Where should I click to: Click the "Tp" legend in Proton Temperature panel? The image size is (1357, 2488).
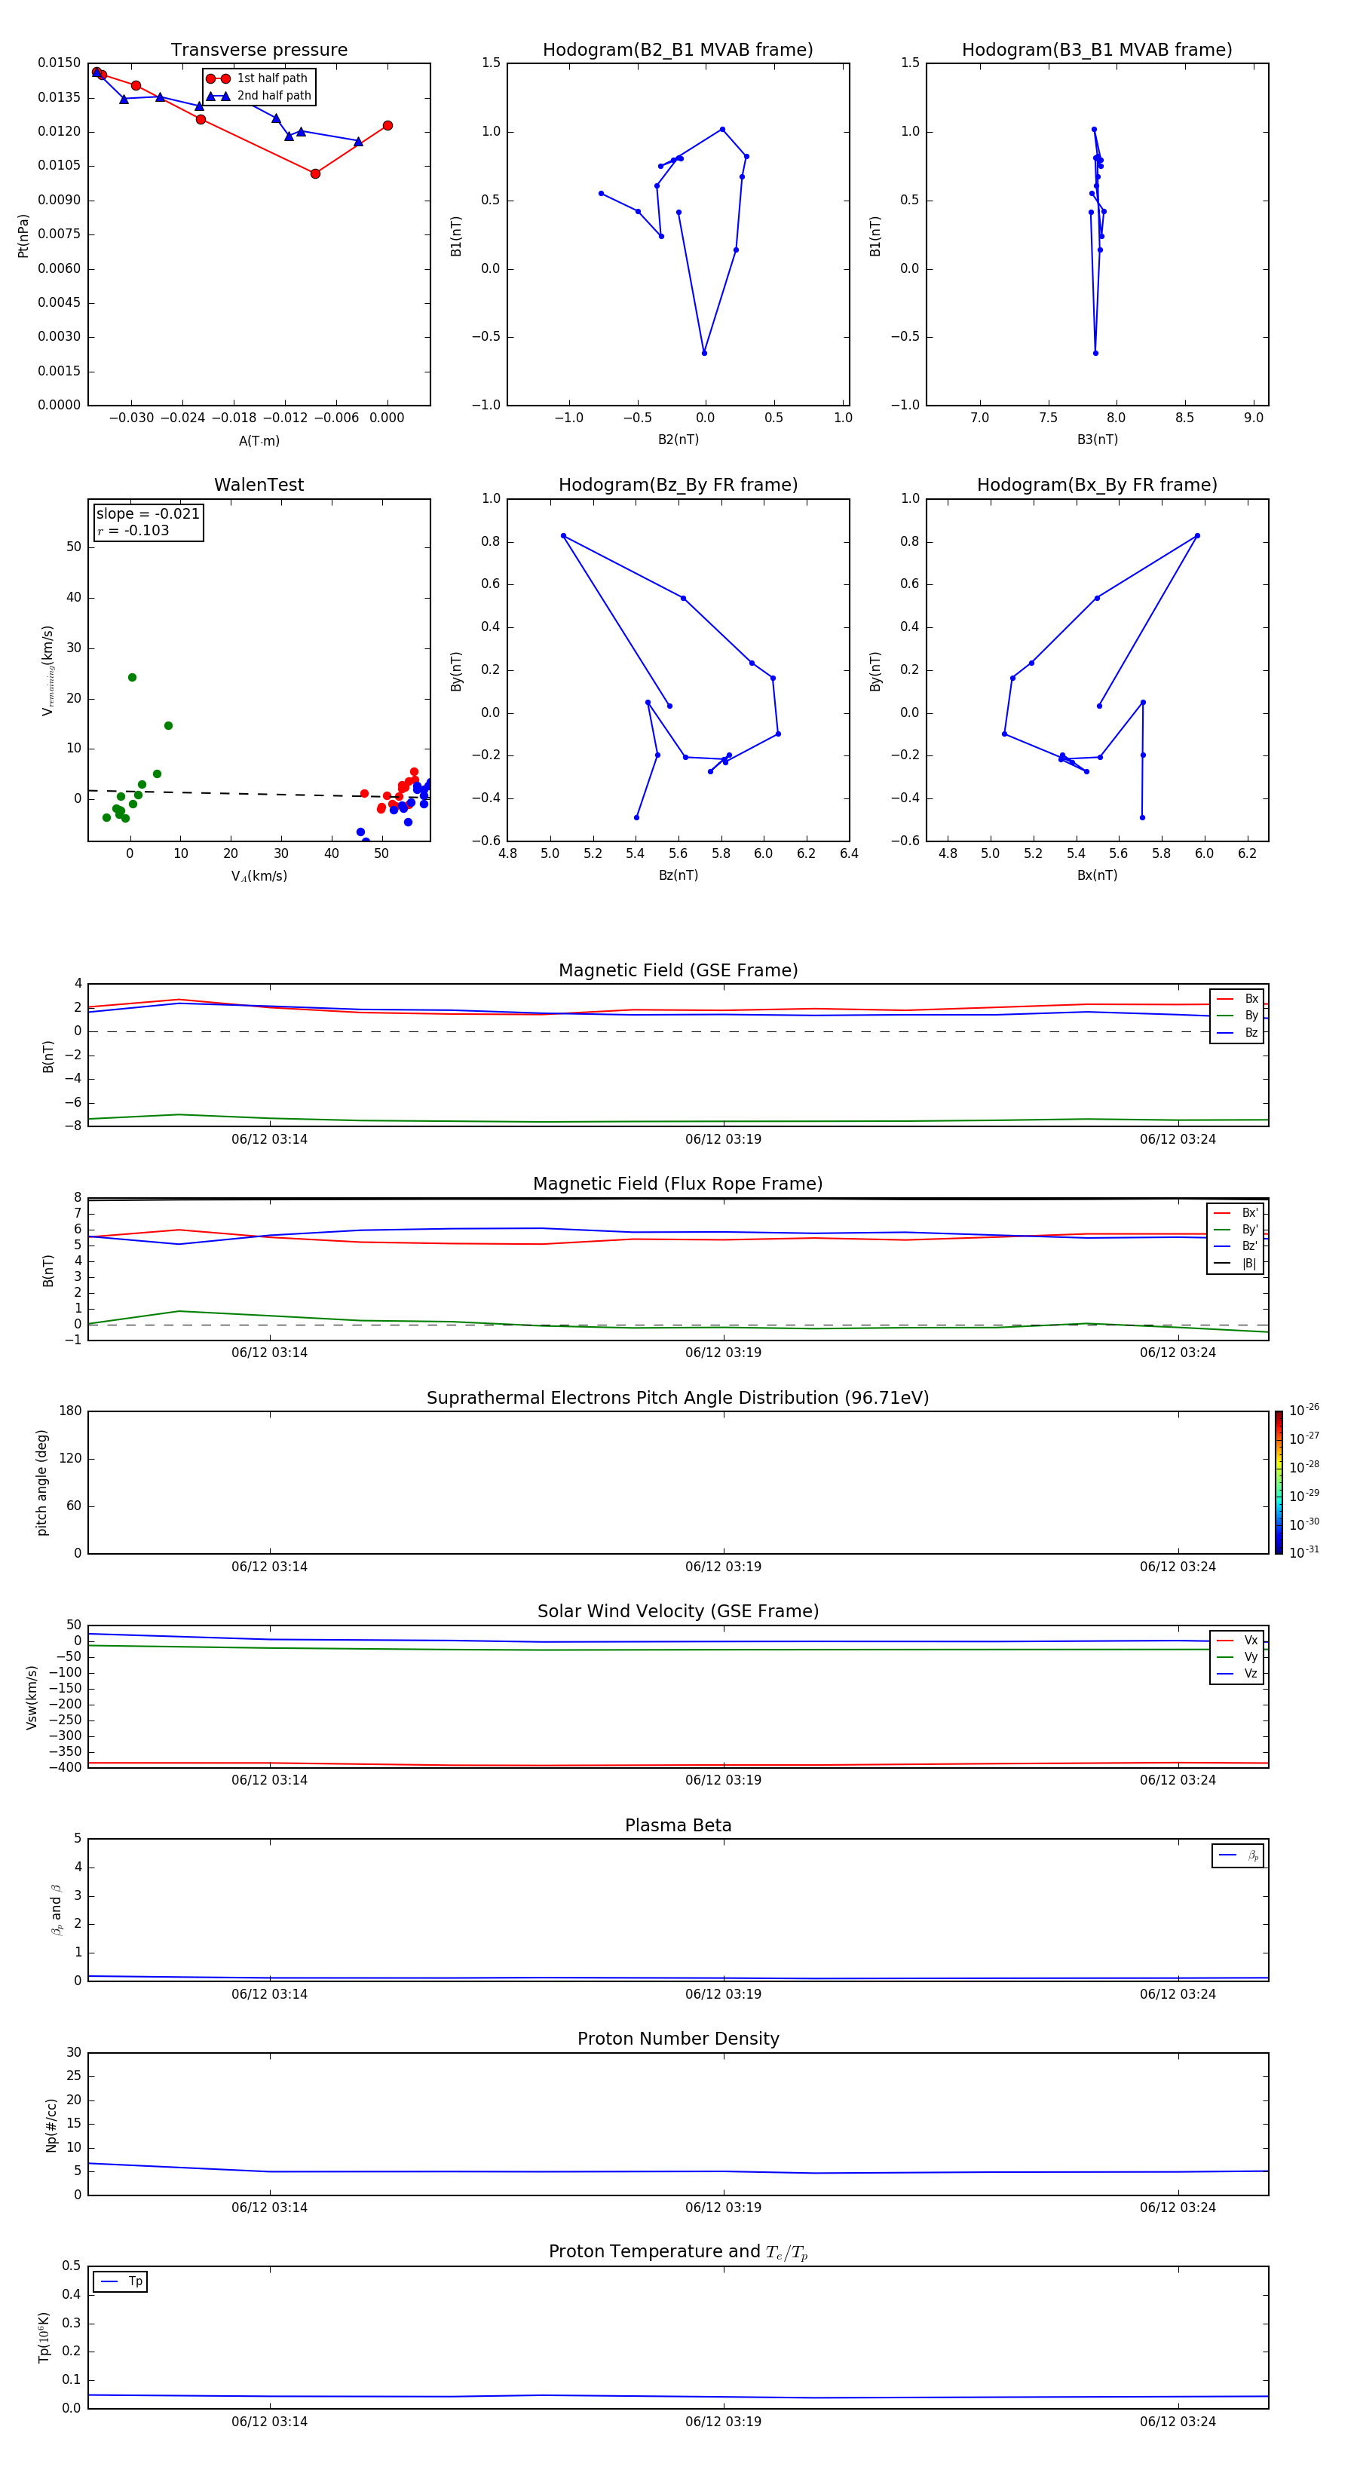121,2281
